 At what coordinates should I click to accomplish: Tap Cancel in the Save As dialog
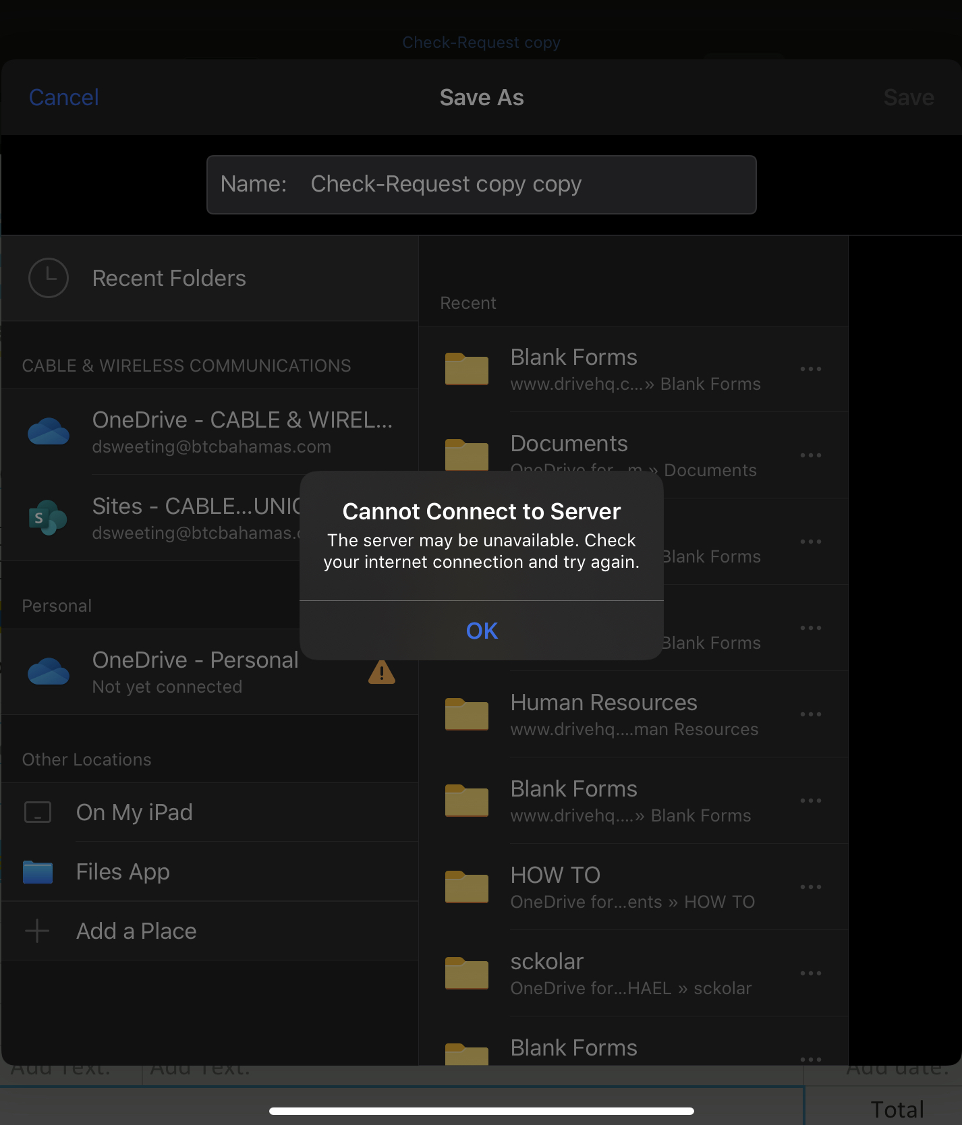[64, 98]
